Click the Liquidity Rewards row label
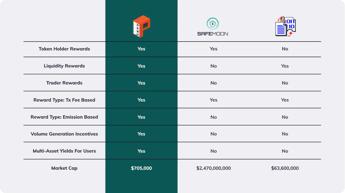345x193 pixels. coord(64,66)
